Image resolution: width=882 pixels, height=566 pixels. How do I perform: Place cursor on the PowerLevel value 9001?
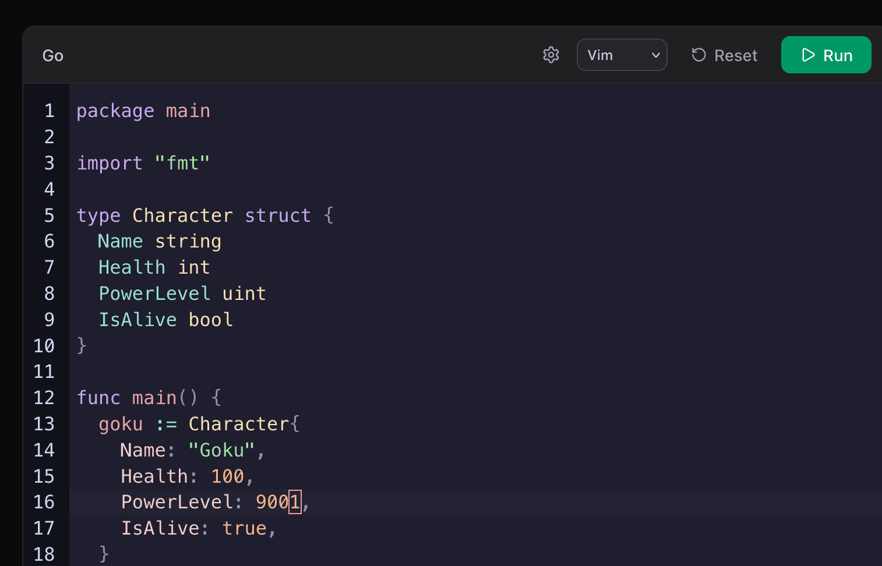coord(278,501)
